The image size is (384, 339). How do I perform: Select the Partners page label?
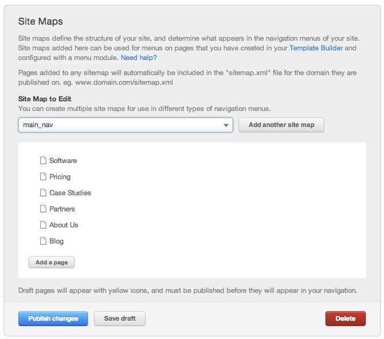tap(62, 209)
